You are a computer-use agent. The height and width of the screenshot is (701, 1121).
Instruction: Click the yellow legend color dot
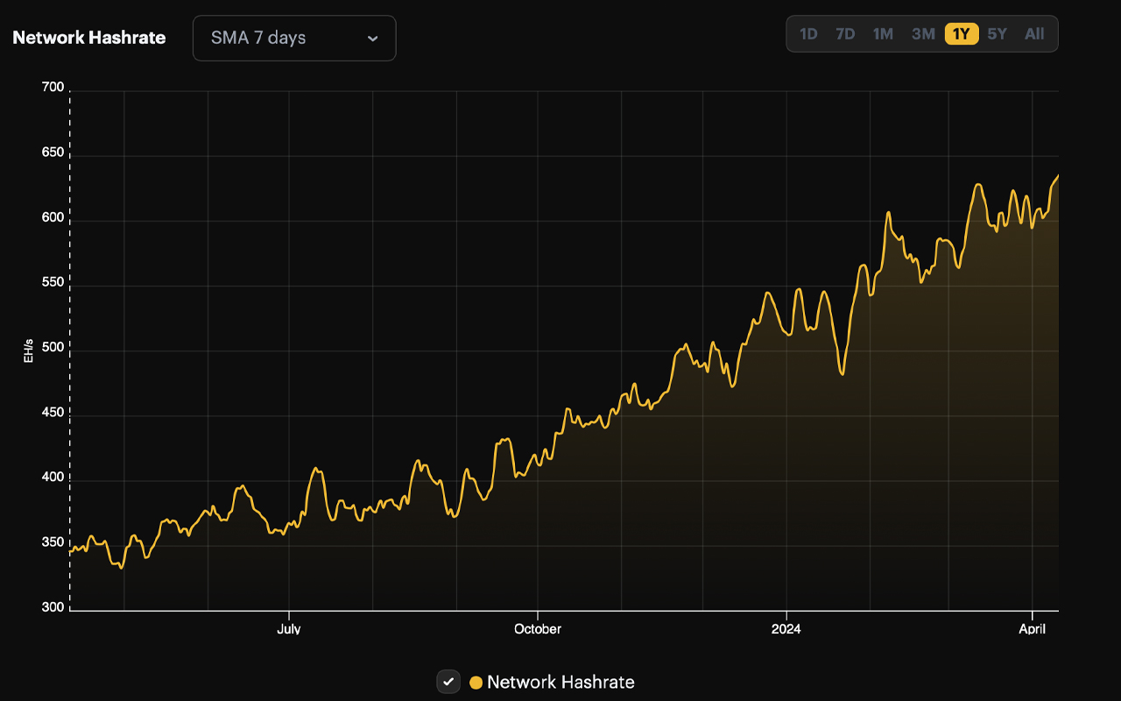tap(474, 681)
